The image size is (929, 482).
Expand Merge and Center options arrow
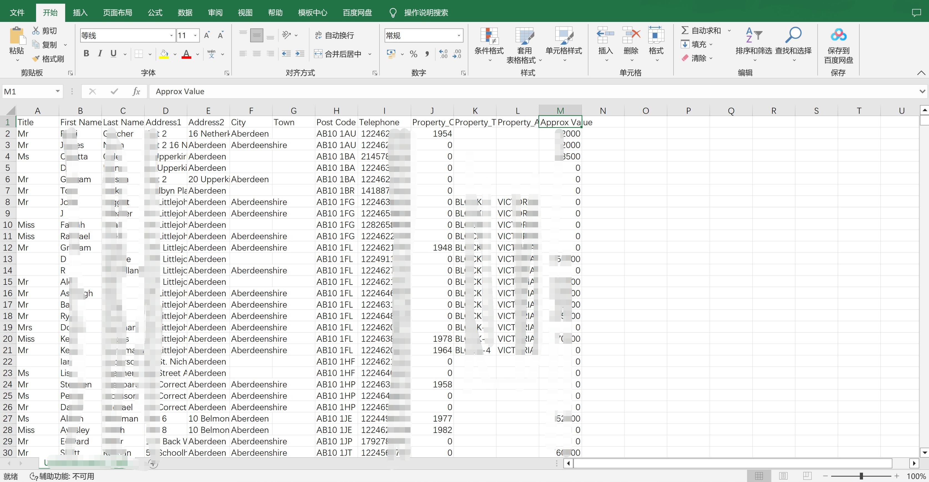(370, 54)
